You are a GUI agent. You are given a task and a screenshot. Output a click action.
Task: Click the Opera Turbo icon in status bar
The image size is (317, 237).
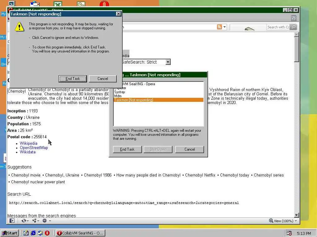pyautogui.click(x=45, y=221)
